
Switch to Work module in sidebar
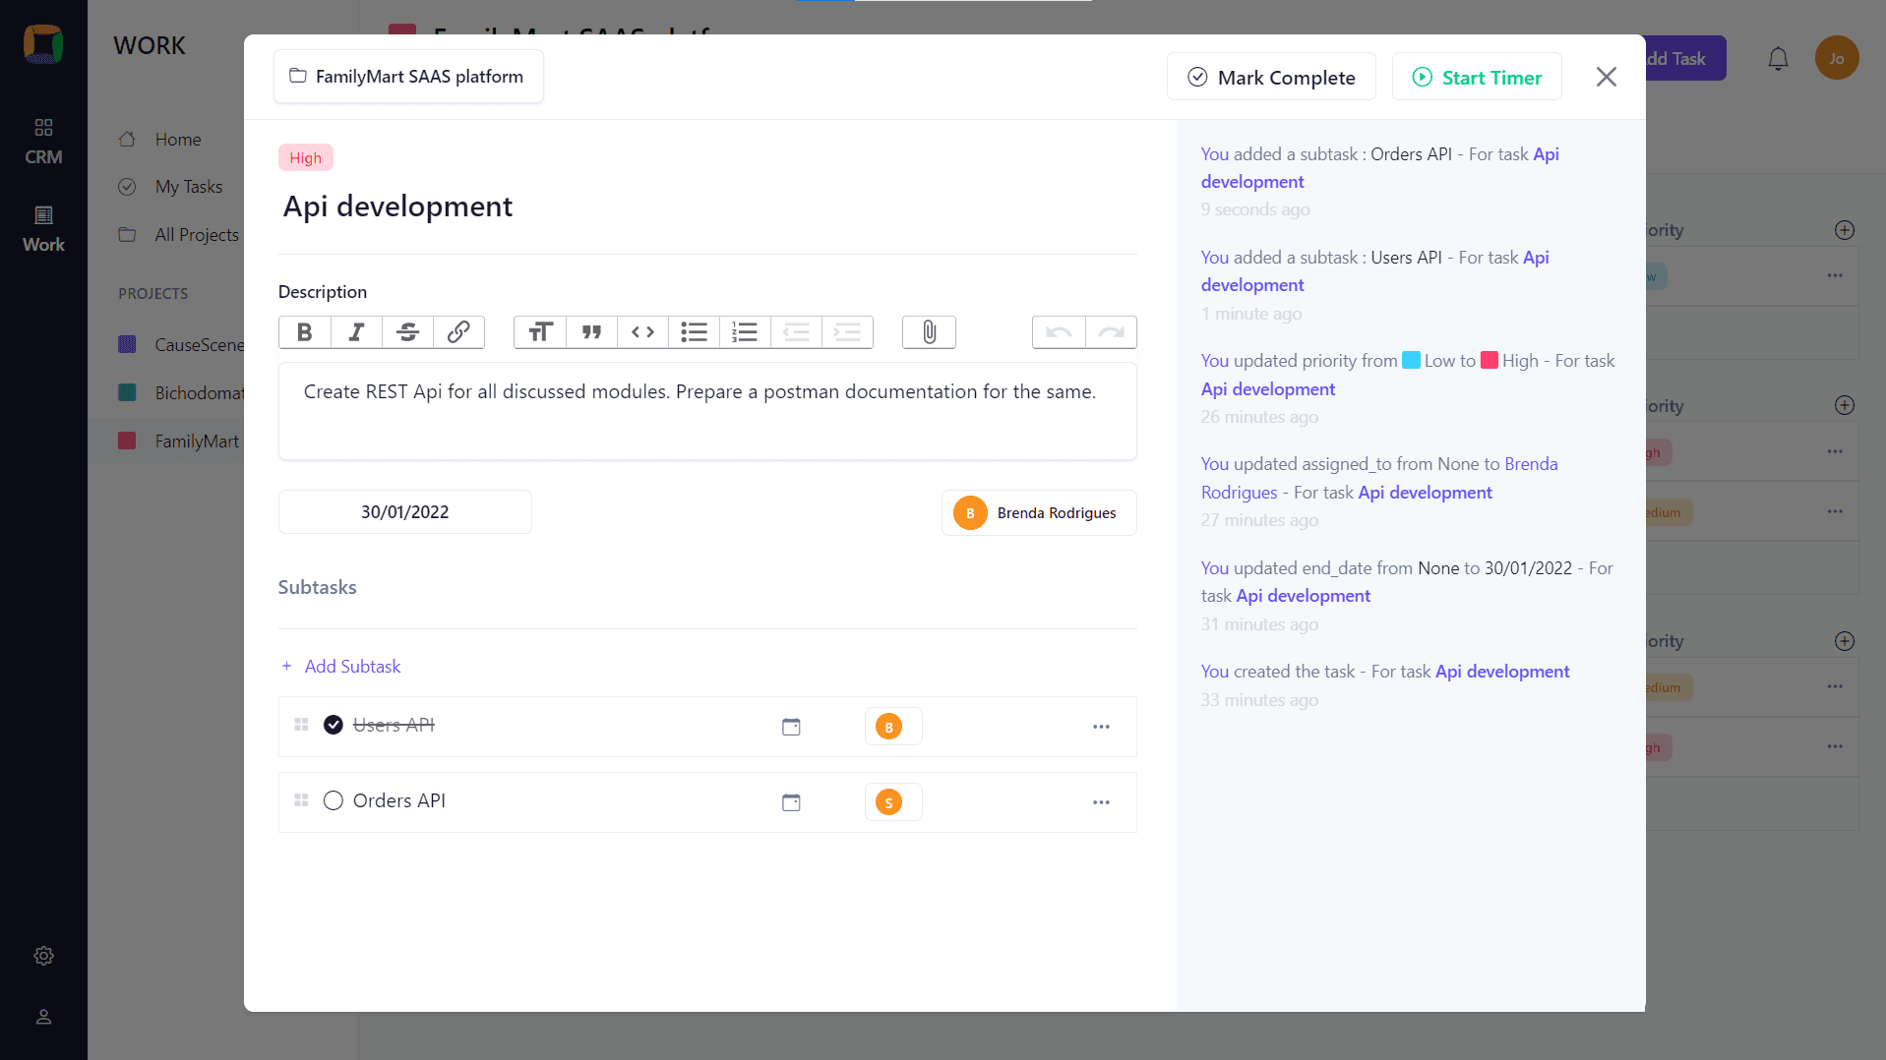(x=43, y=229)
